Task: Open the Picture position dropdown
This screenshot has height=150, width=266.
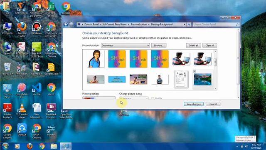Action: pyautogui.click(x=99, y=98)
